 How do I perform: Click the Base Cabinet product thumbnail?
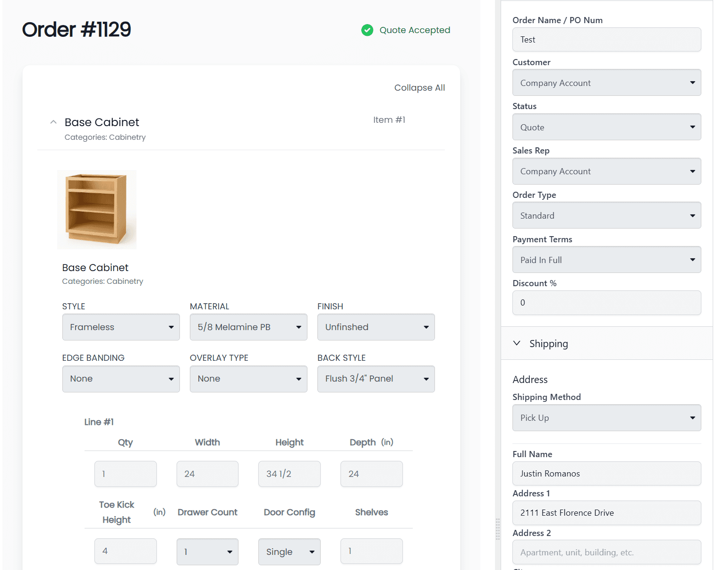pos(96,209)
